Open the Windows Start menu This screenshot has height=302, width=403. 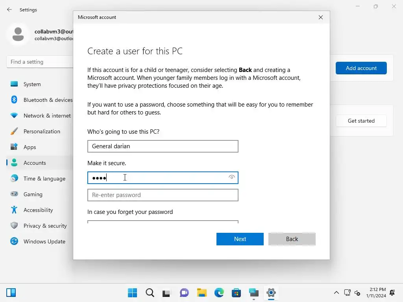coord(132,293)
